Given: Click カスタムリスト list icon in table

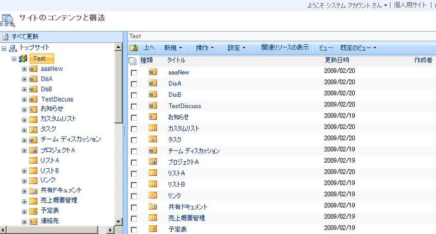Looking at the screenshot, I should coord(153,128).
